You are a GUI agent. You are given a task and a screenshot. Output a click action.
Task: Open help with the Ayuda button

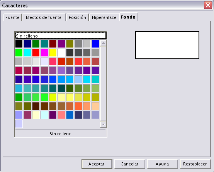[x=162, y=164]
